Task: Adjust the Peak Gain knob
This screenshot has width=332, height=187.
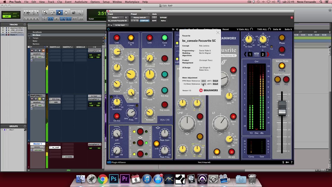Action: tap(164, 134)
